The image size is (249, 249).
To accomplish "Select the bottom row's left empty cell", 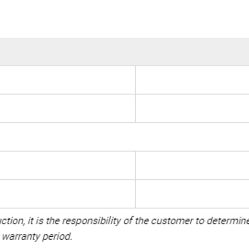I will click(67, 194).
